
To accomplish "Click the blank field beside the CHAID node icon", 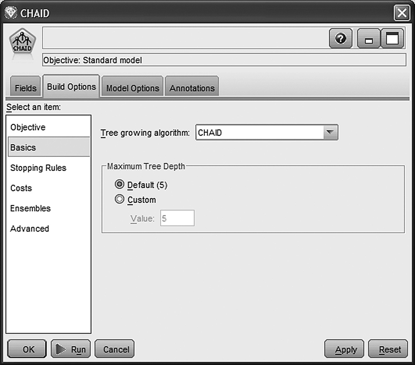I will coord(185,38).
